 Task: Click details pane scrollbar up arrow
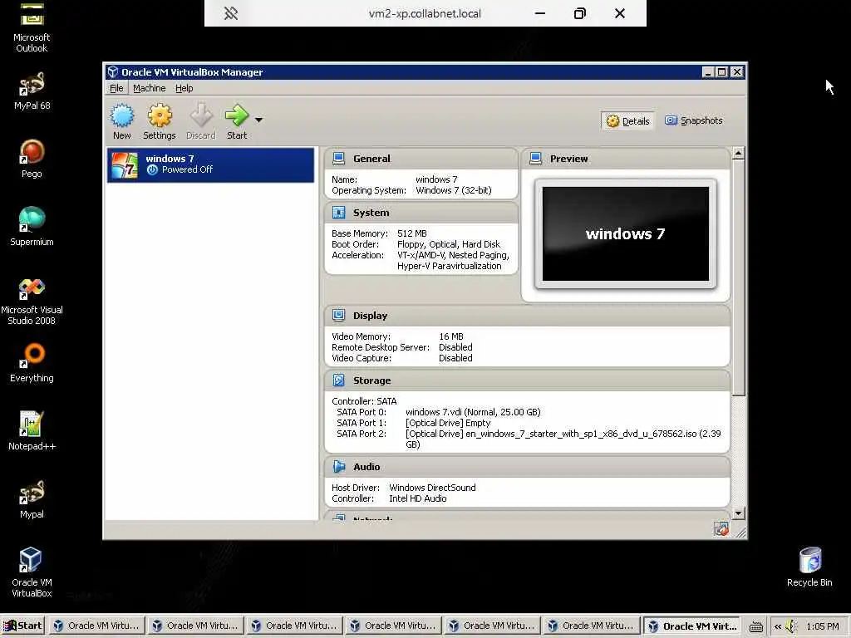738,154
